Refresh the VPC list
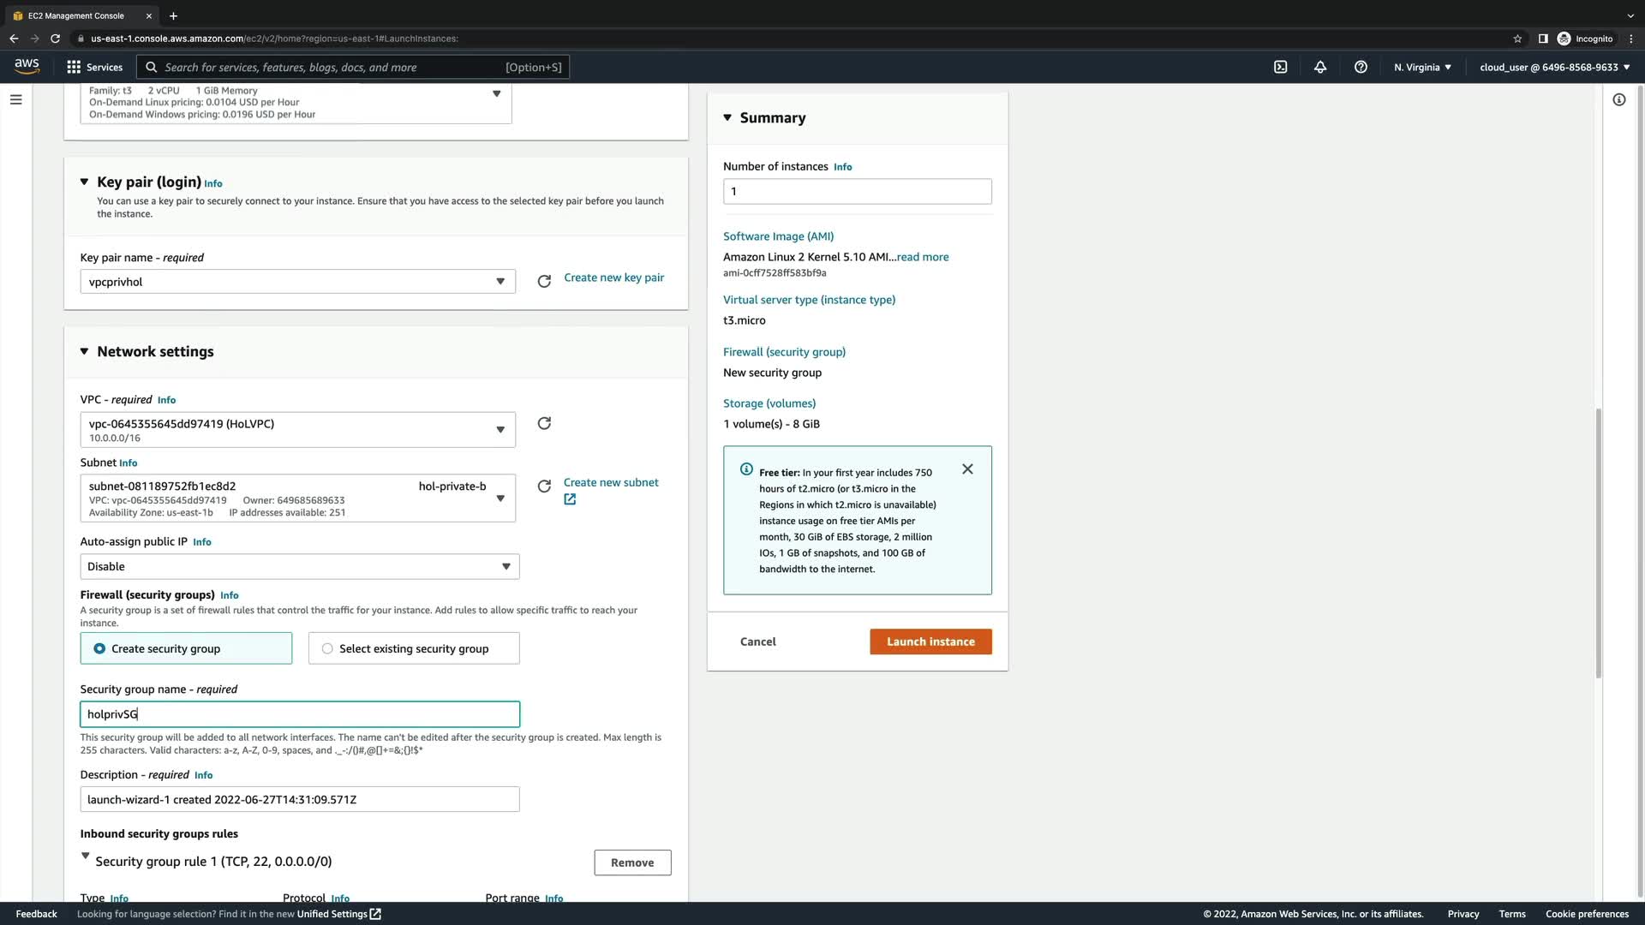 coord(544,423)
